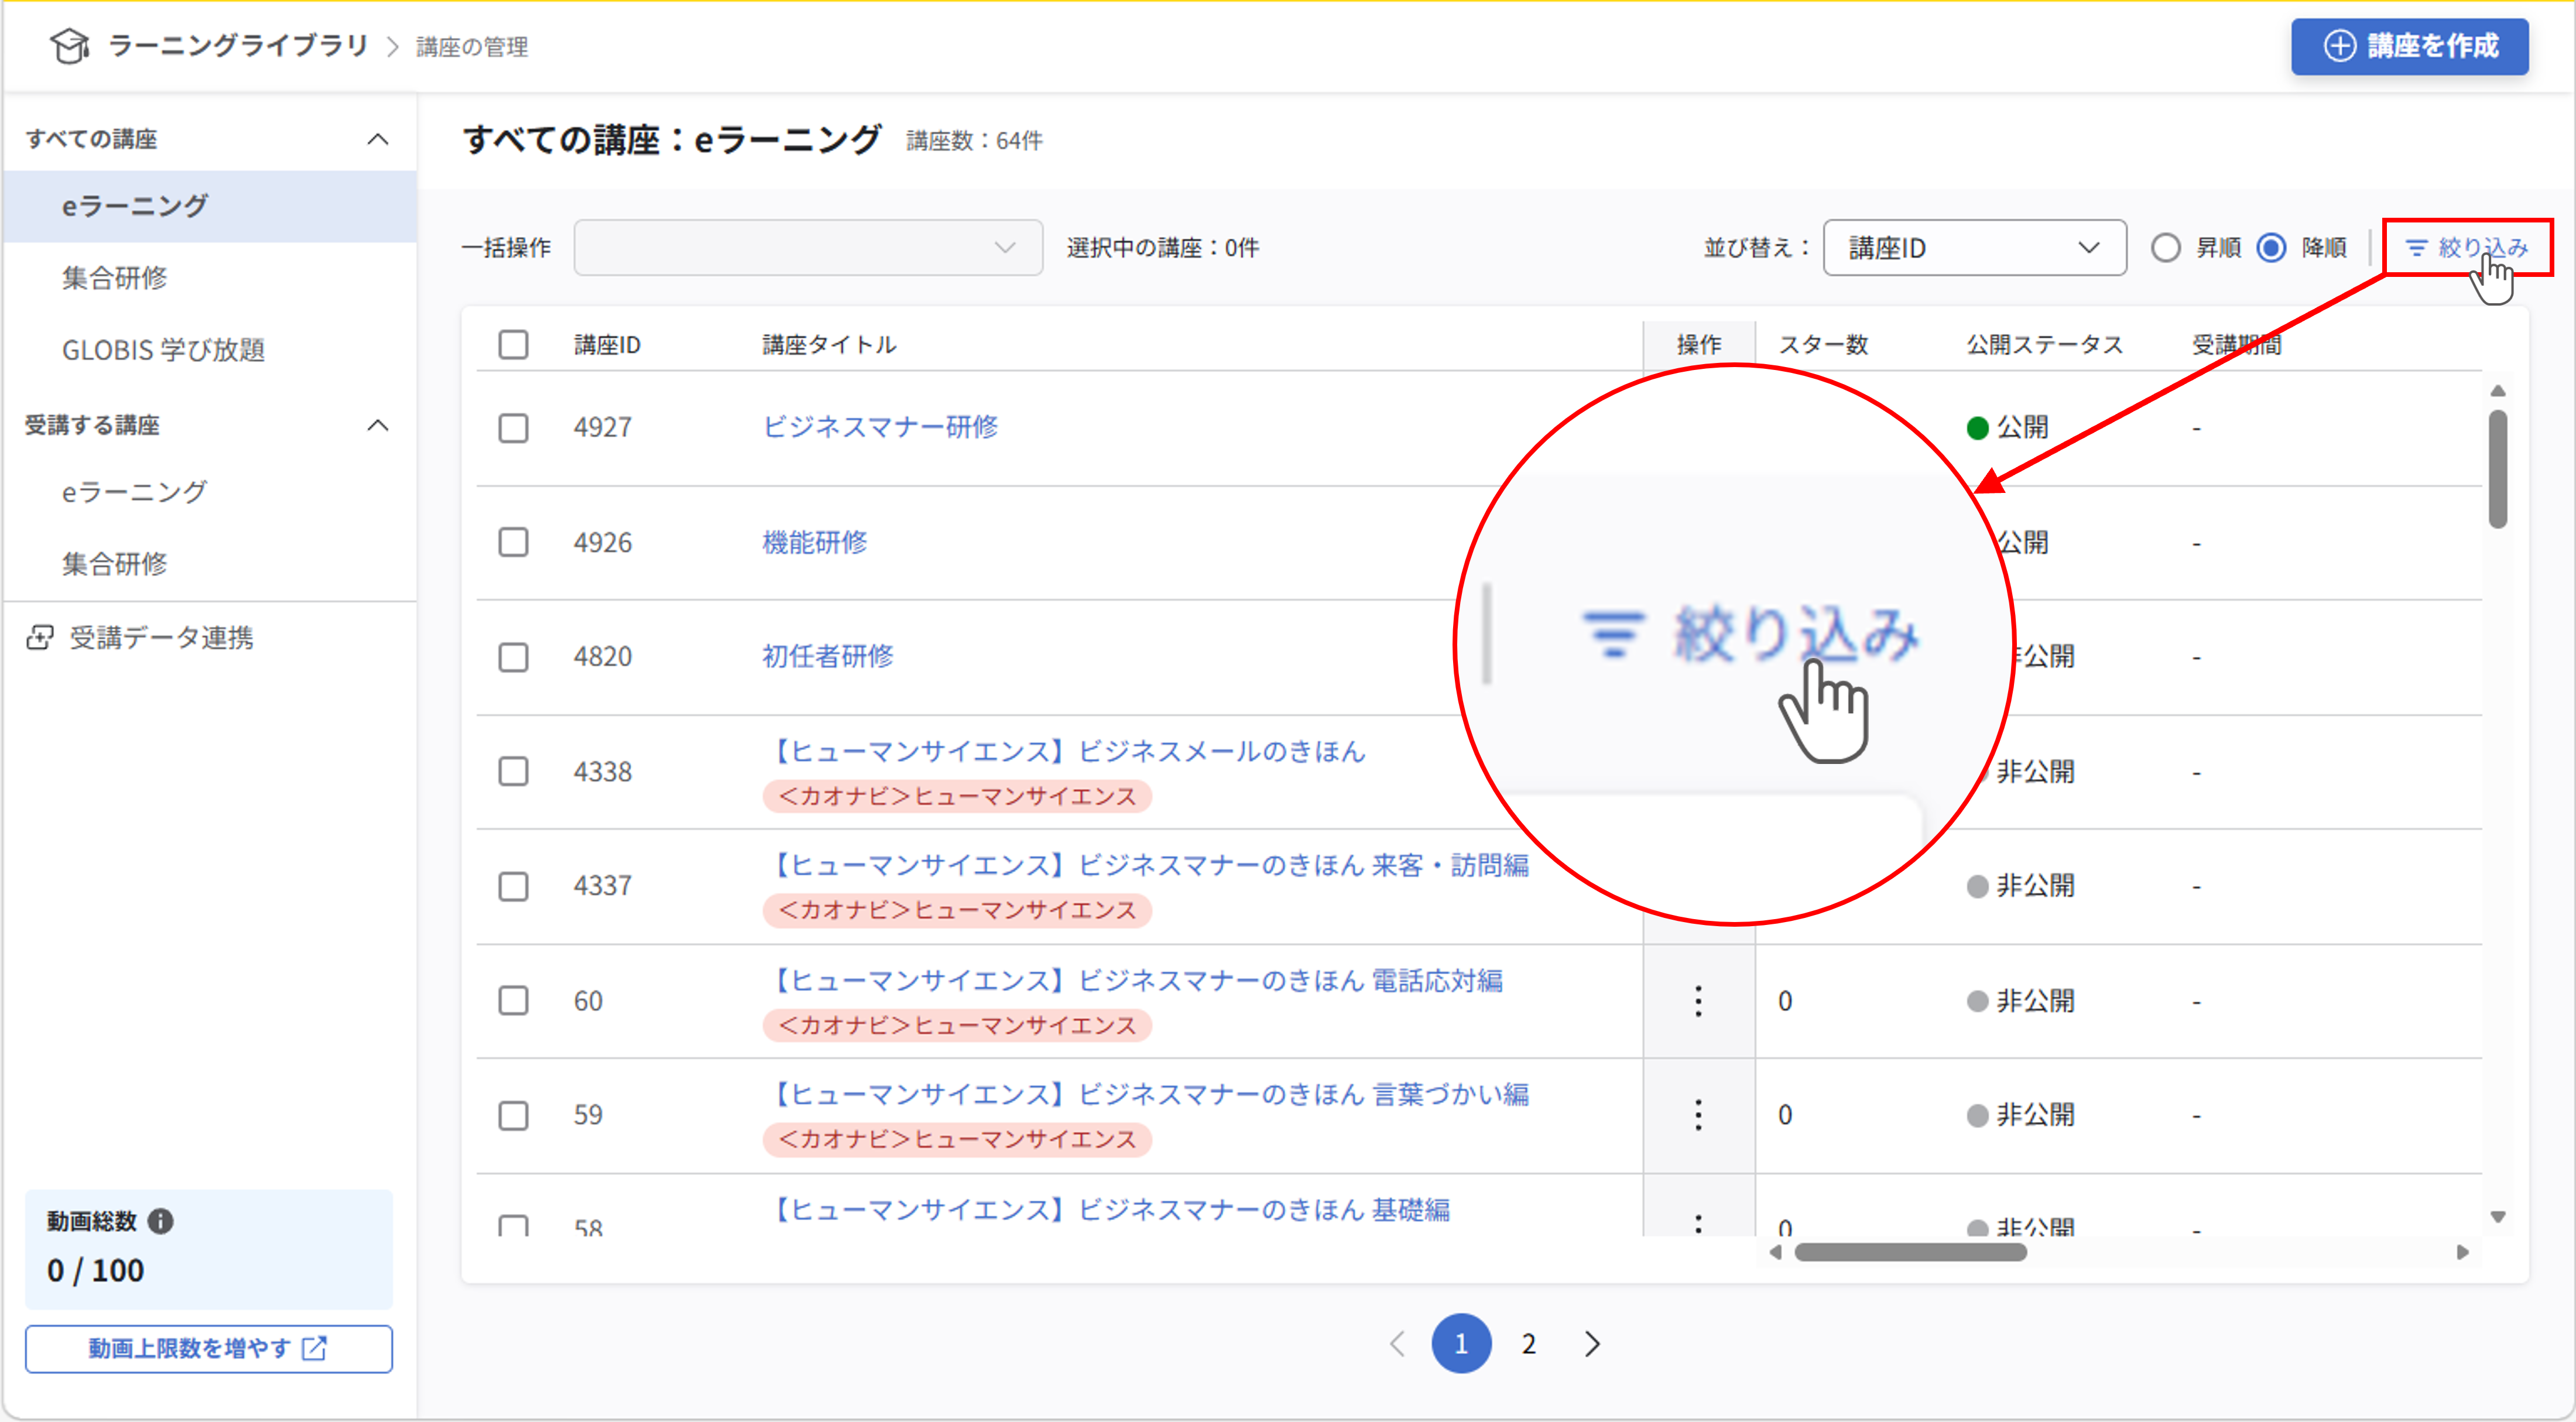The height and width of the screenshot is (1422, 2576).
Task: Click 動画上限数を増やす button
Action: (x=209, y=1349)
